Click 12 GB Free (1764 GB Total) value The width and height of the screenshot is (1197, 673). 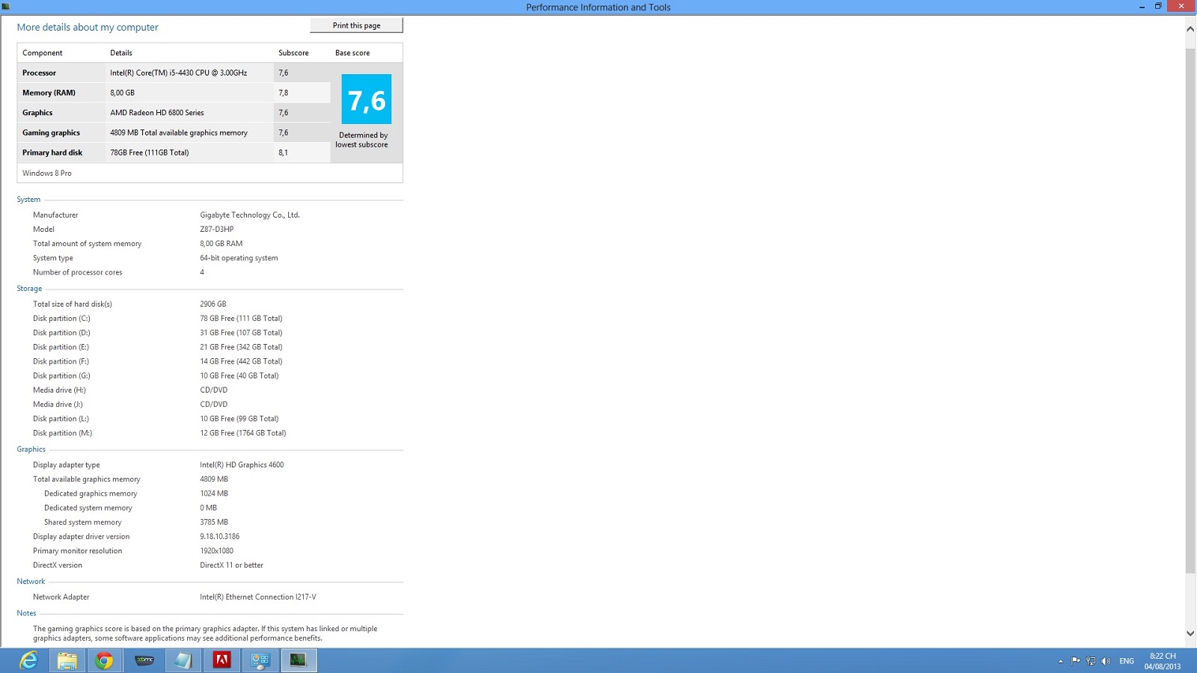point(243,433)
